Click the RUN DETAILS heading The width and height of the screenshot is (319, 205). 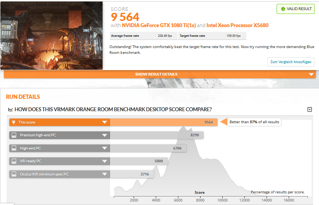23,97
